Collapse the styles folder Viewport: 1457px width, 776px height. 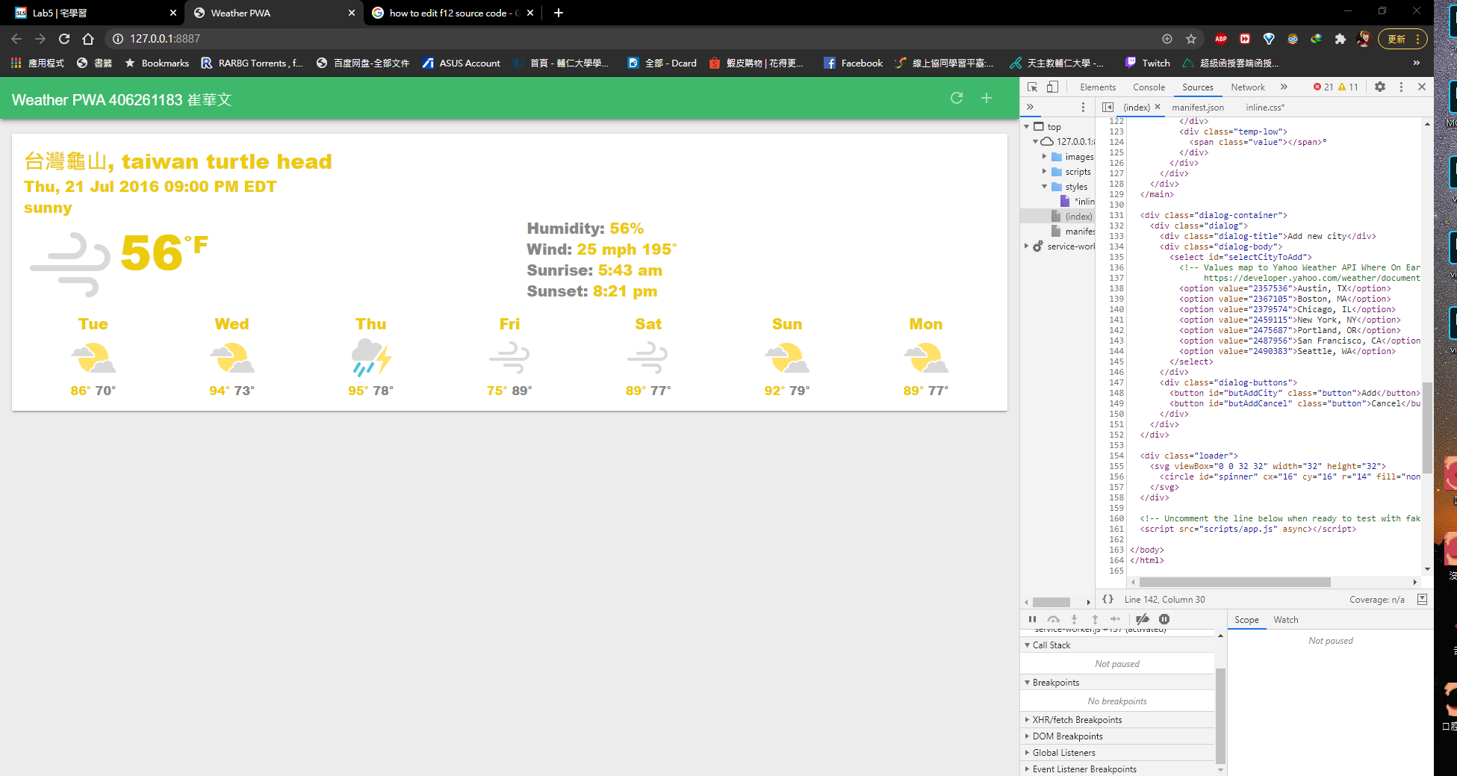[x=1045, y=186]
